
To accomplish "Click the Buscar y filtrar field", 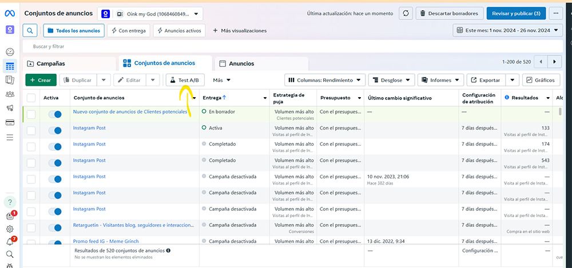I will (292, 47).
